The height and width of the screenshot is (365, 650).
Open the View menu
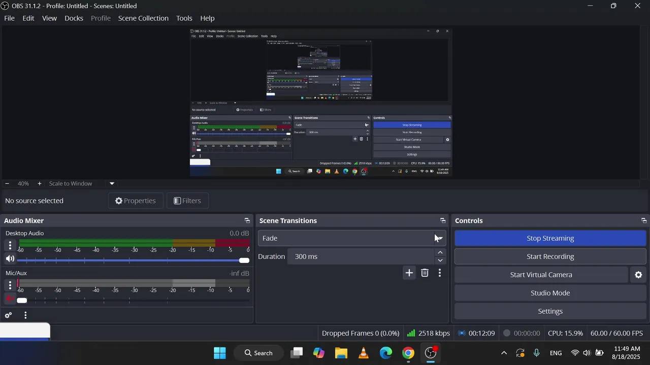49,18
